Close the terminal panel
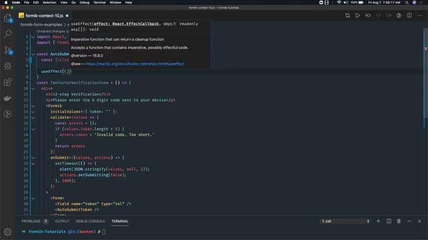Screen dimensions: 428x240 [x=419, y=221]
